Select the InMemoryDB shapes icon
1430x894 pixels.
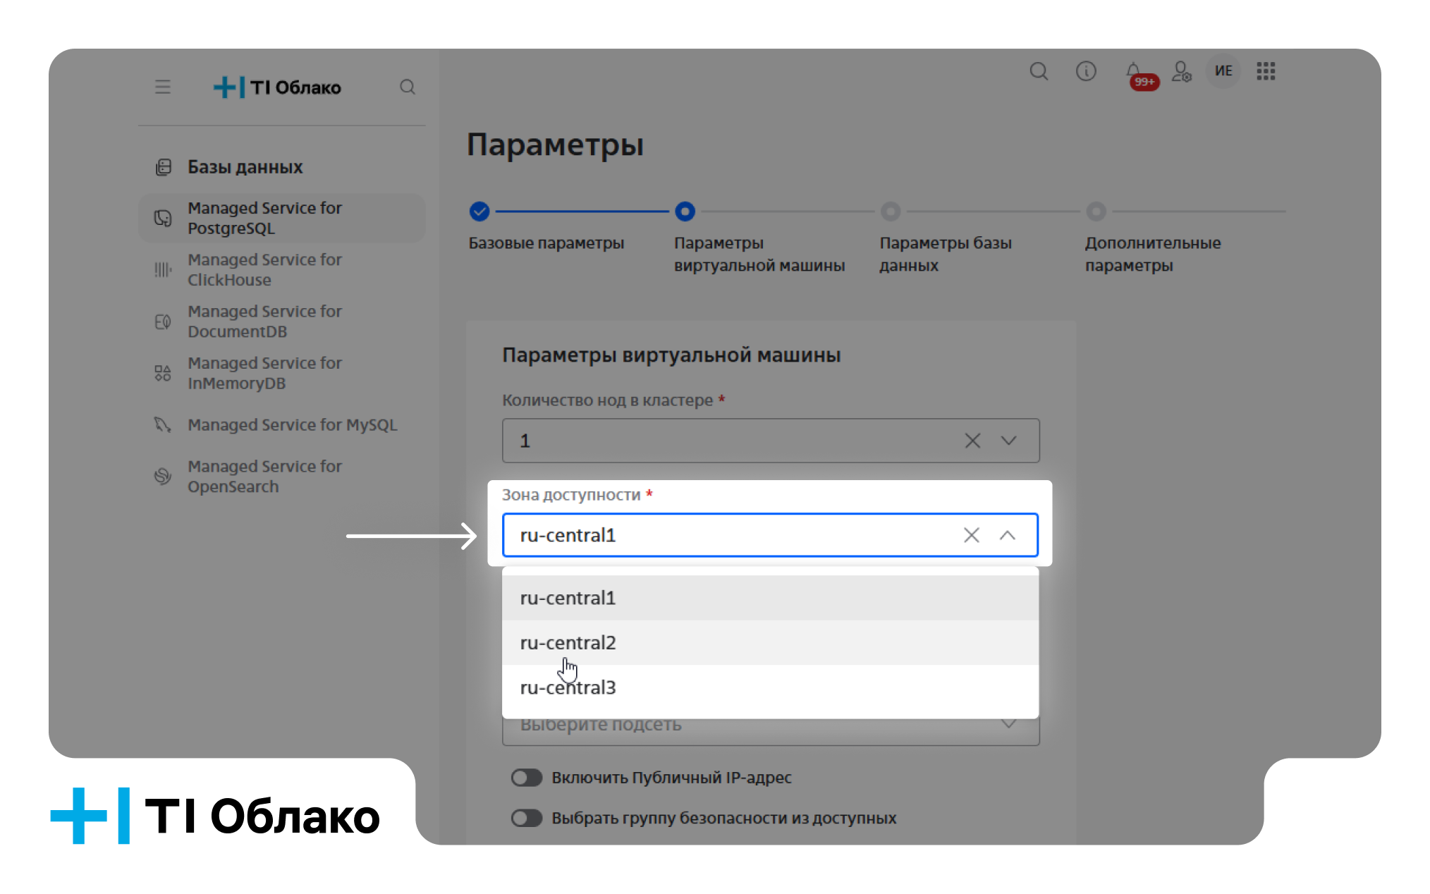click(x=163, y=373)
